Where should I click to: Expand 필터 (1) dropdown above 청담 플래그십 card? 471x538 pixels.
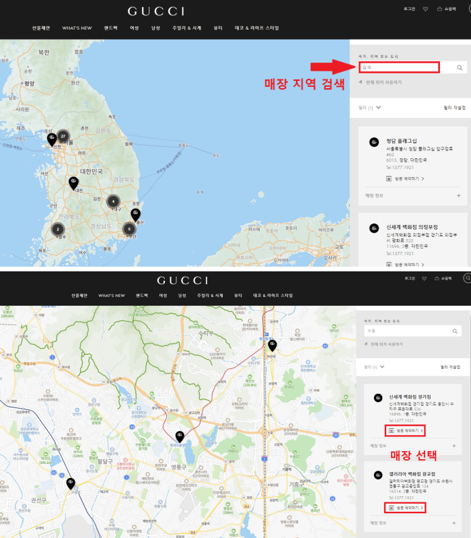coord(370,108)
